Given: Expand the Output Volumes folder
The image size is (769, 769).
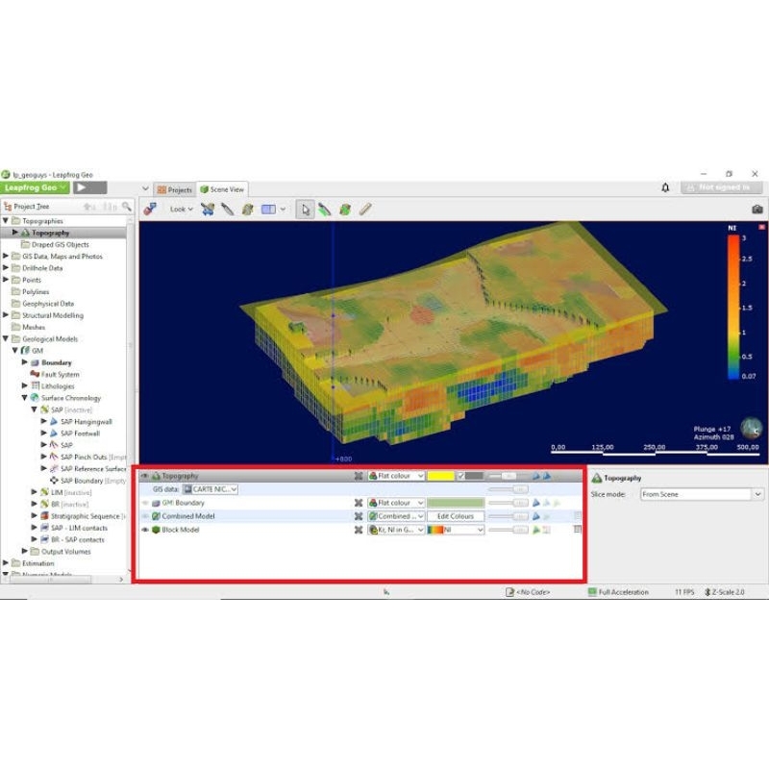Looking at the screenshot, I should coord(25,551).
